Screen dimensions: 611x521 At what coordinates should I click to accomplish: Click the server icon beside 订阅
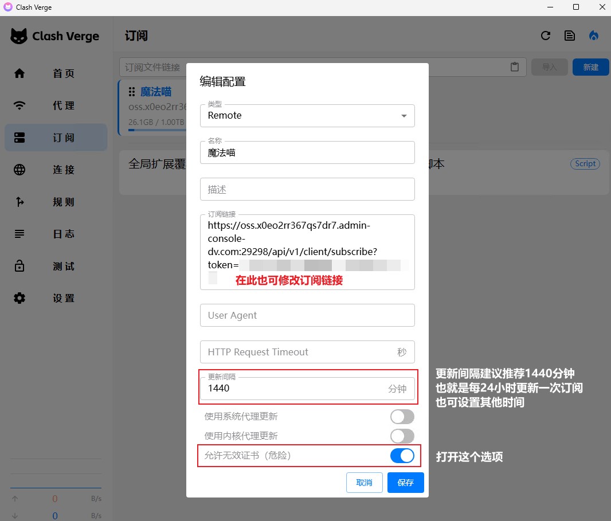tap(19, 138)
